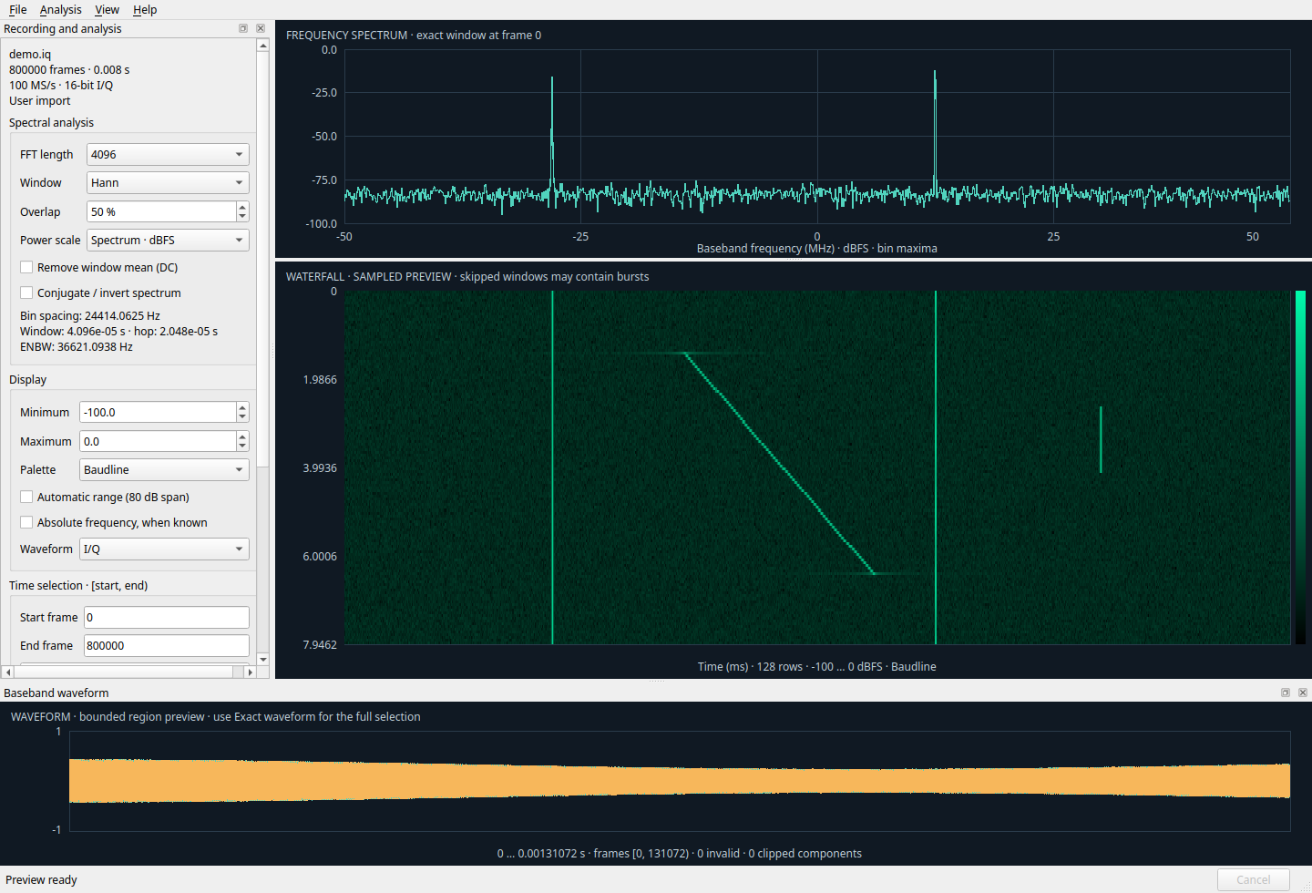
Task: Close the Baseband waveform panel
Action: 1303,693
